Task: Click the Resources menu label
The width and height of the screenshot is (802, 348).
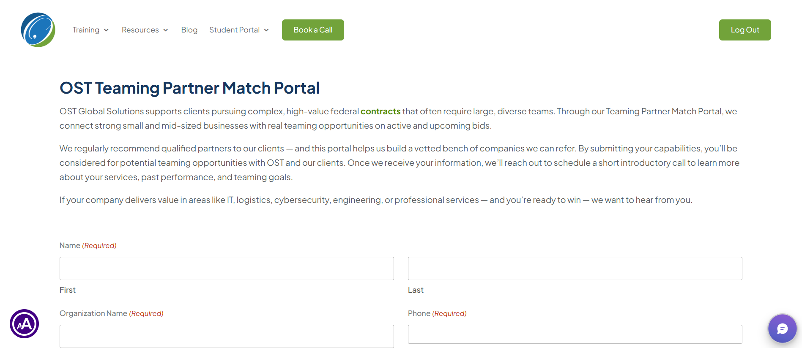Action: pos(140,30)
